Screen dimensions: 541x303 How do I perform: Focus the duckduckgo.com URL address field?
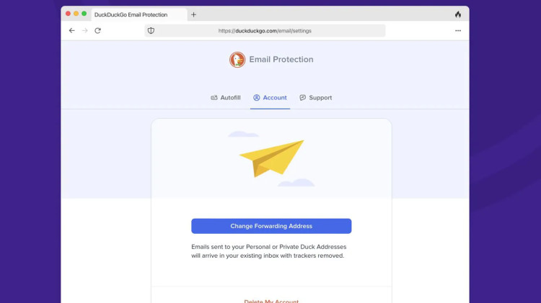pos(265,31)
